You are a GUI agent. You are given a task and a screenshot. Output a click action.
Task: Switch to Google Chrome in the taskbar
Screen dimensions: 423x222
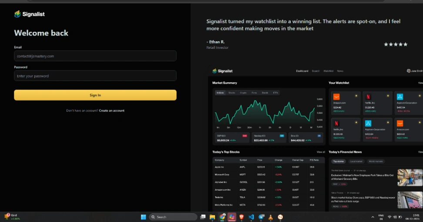[222, 217]
